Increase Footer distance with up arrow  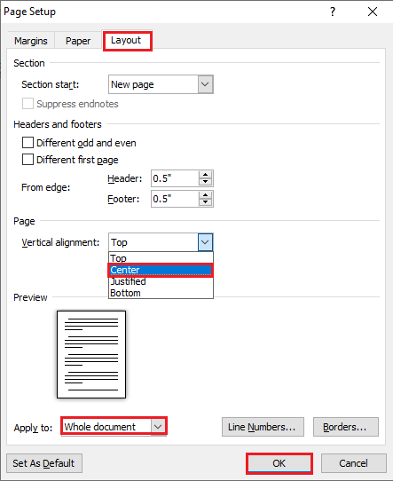tap(206, 195)
